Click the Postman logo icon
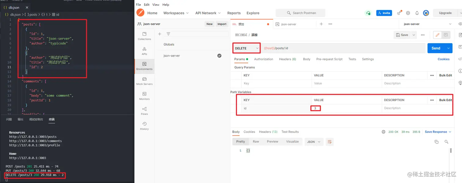This screenshot has height=183, width=462. pos(140,13)
